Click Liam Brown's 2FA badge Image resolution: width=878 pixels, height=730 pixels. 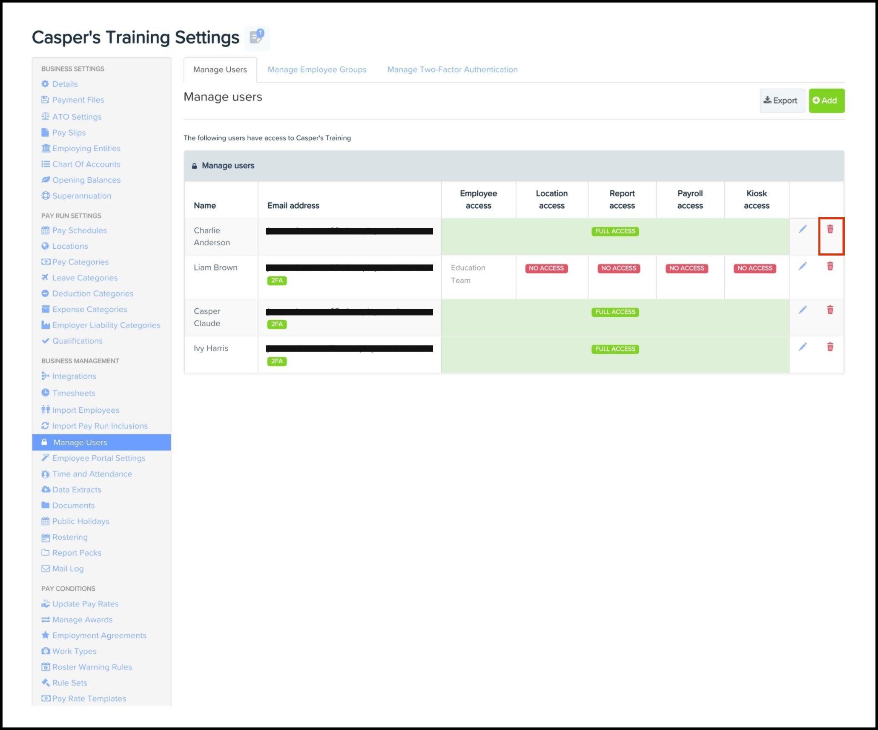point(277,281)
